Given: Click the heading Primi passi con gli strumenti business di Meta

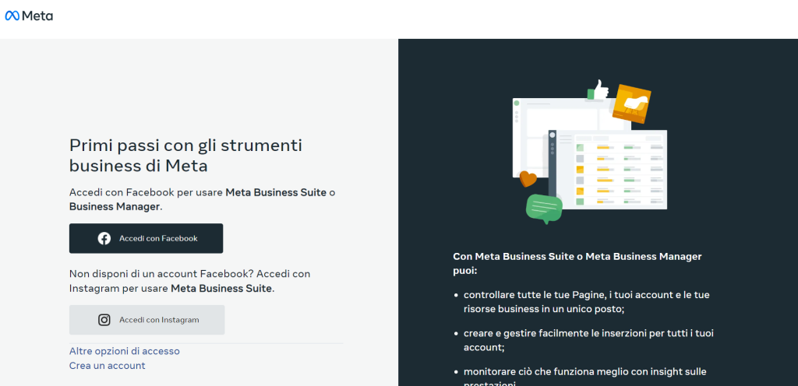Looking at the screenshot, I should [x=185, y=156].
